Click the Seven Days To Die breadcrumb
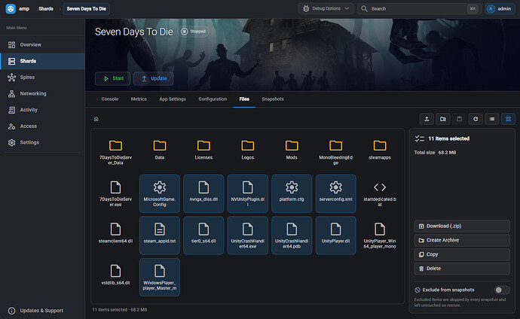The image size is (520, 319). tap(86, 8)
